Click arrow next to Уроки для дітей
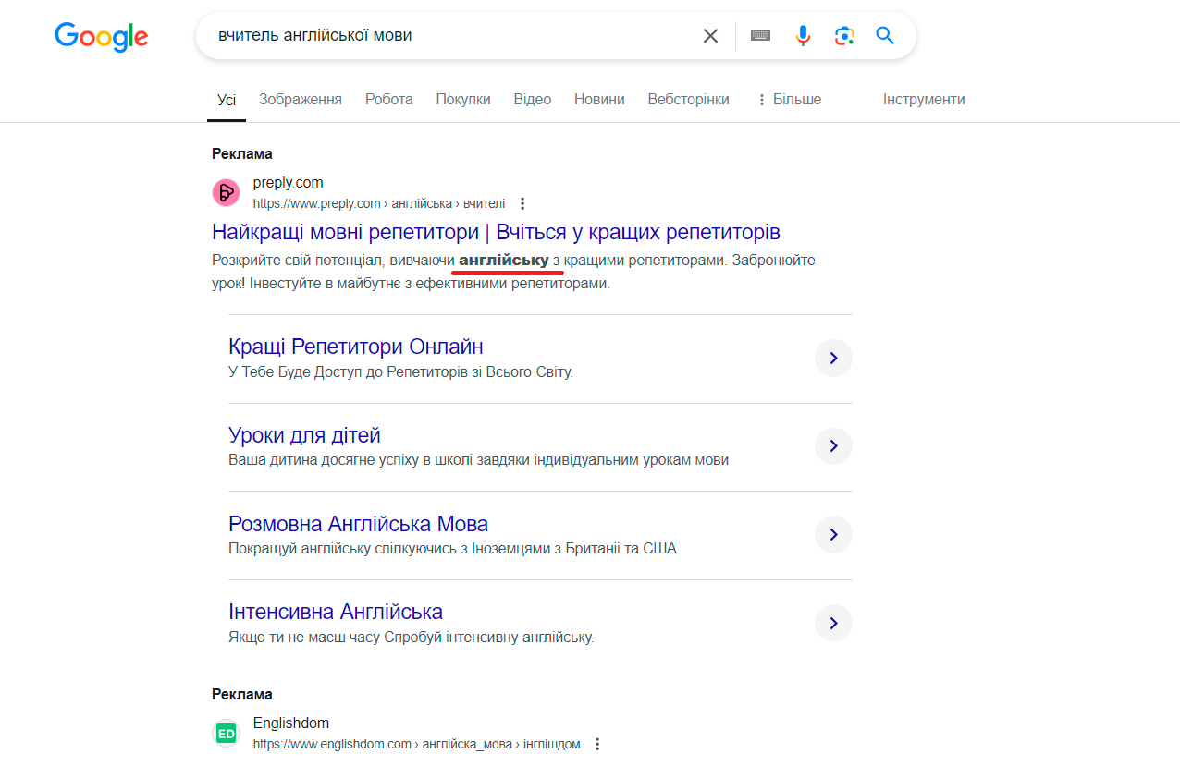The width and height of the screenshot is (1180, 766). point(833,446)
